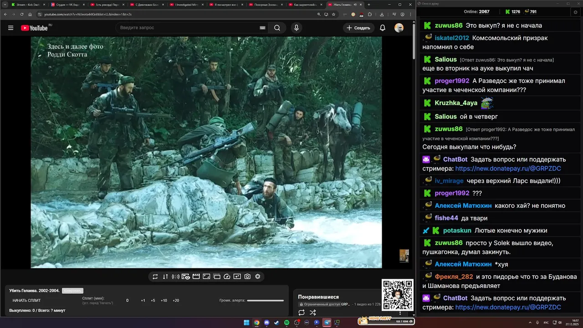The height and width of the screenshot is (328, 583).
Task: Open the playback speed gauge icon
Action: pos(227,277)
